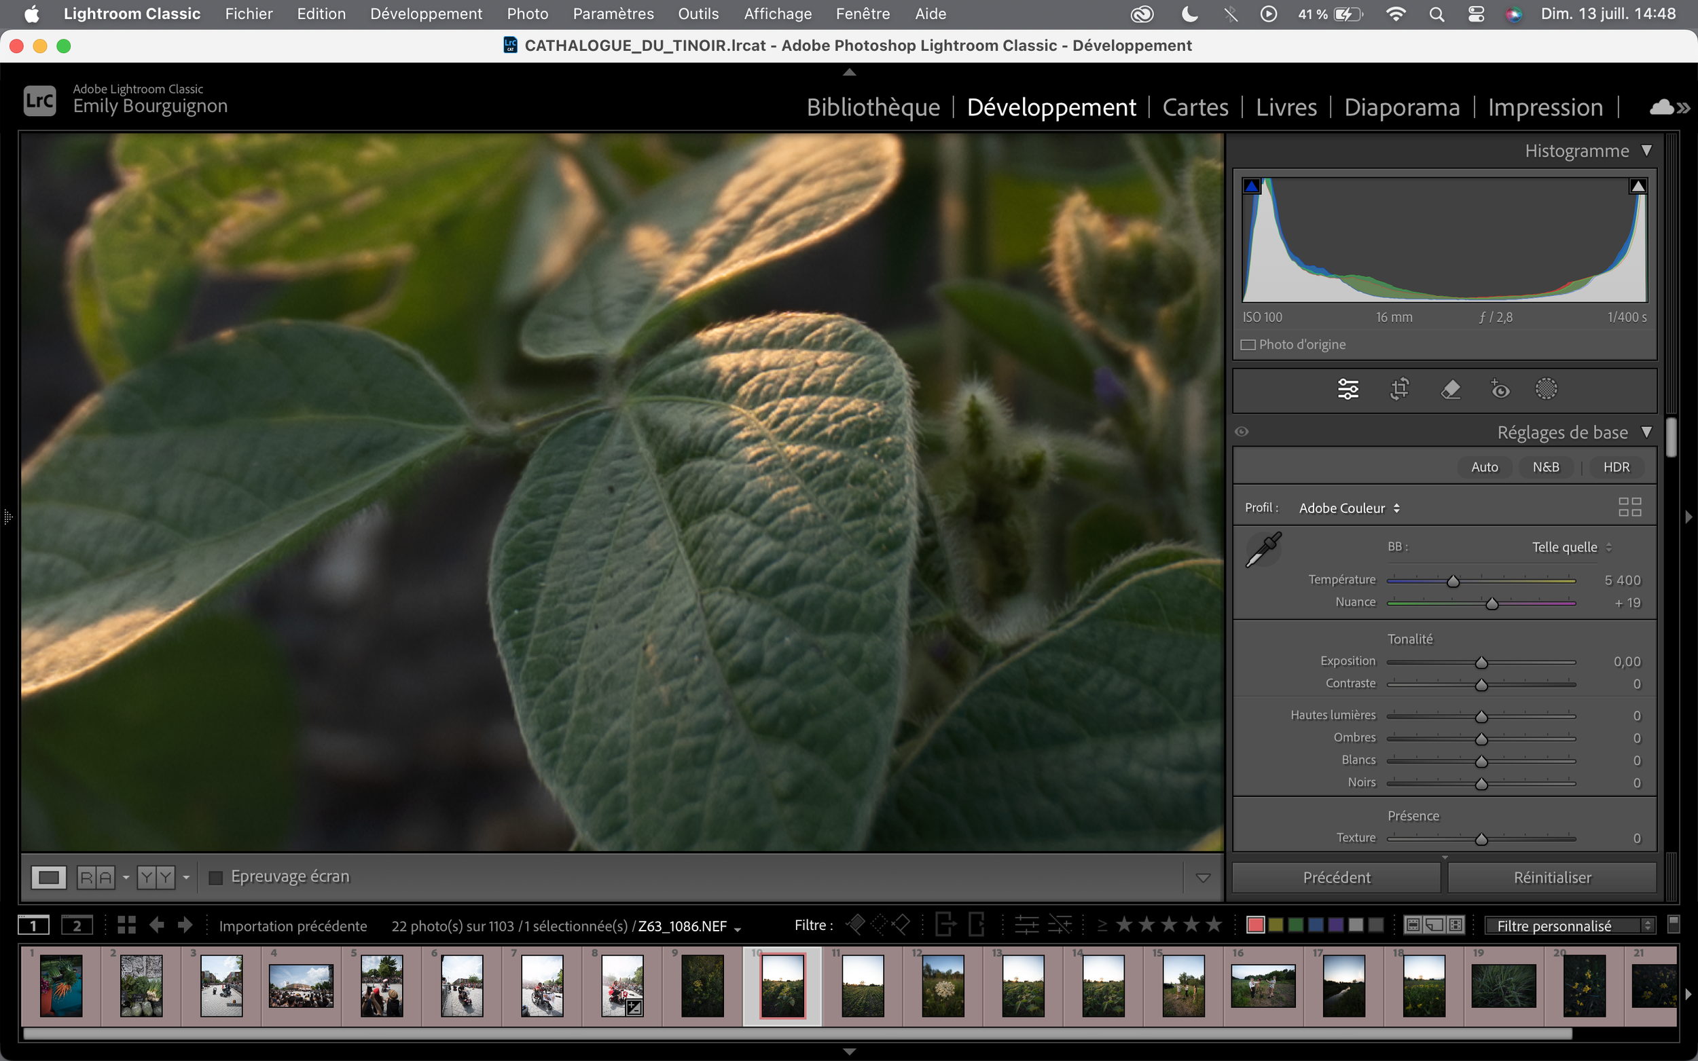Viewport: 1698px width, 1061px height.
Task: Pick the white balance eyedropper tool
Action: click(x=1263, y=549)
